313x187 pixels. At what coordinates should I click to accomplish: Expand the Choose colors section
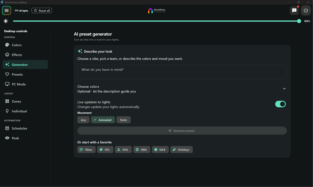point(182,89)
